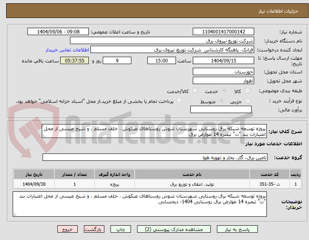This screenshot has width=309, height=240.
Task: Click the خروج exit button
Action: (68, 229)
